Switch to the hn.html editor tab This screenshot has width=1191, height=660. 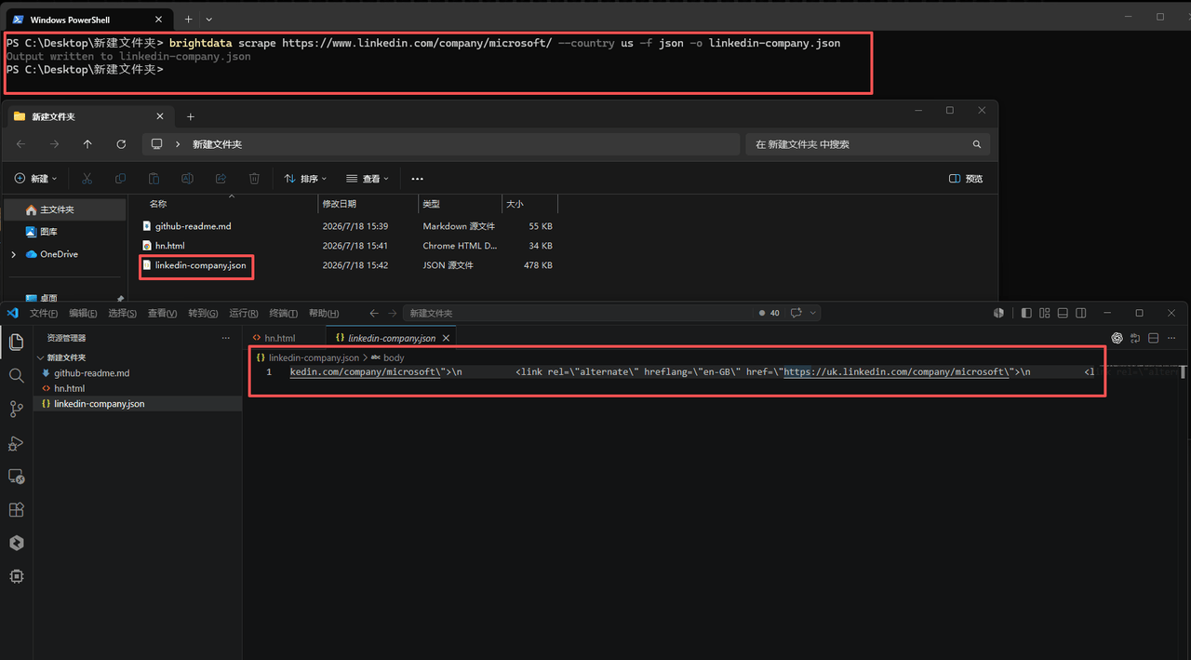280,338
